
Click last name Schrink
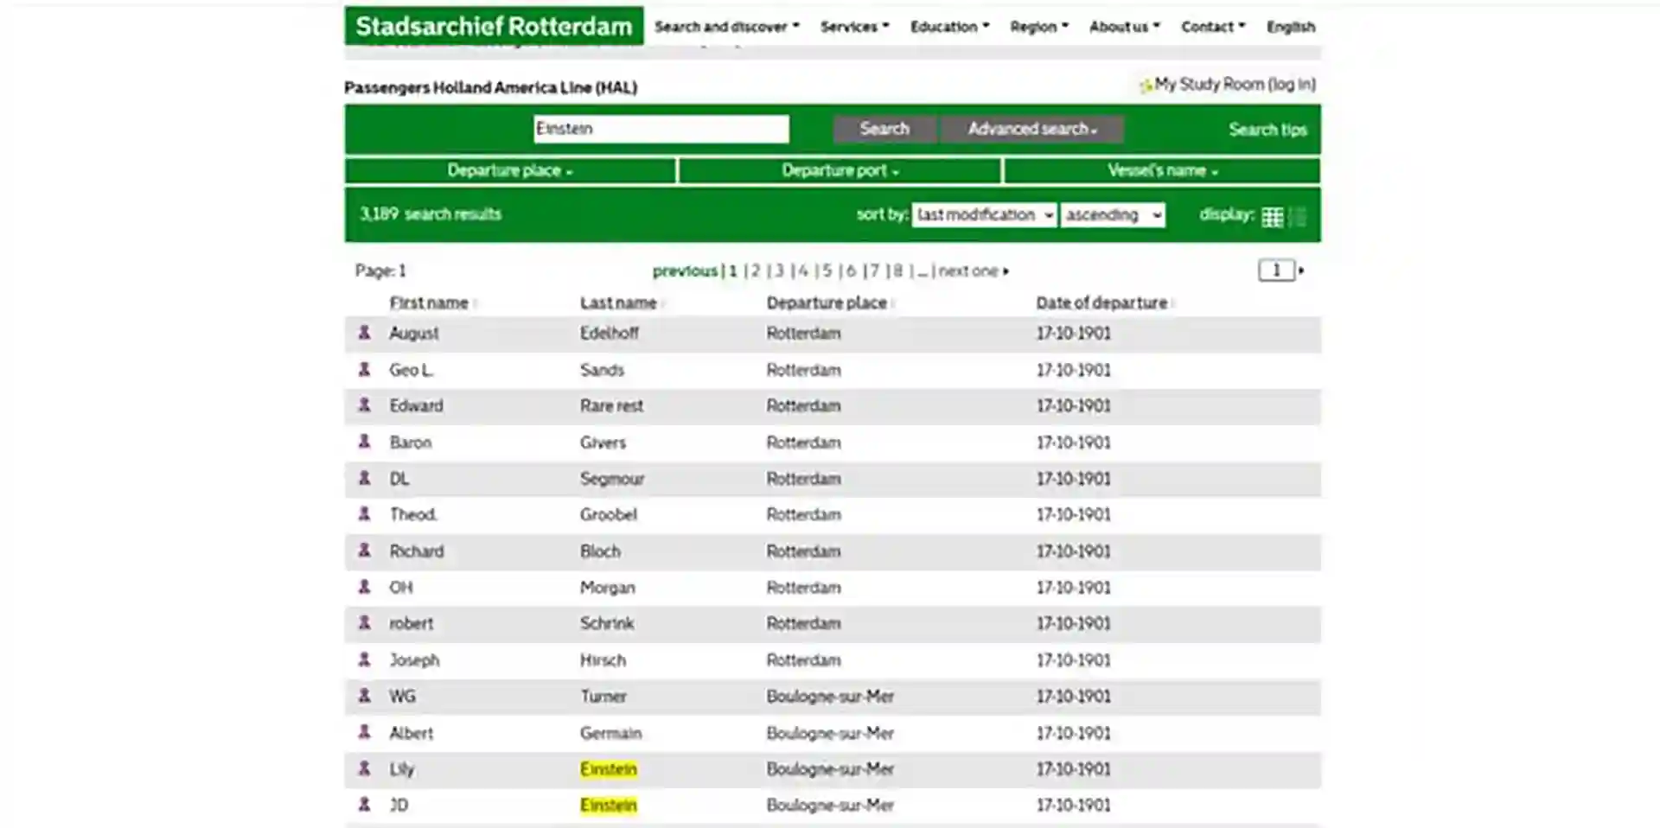click(607, 623)
